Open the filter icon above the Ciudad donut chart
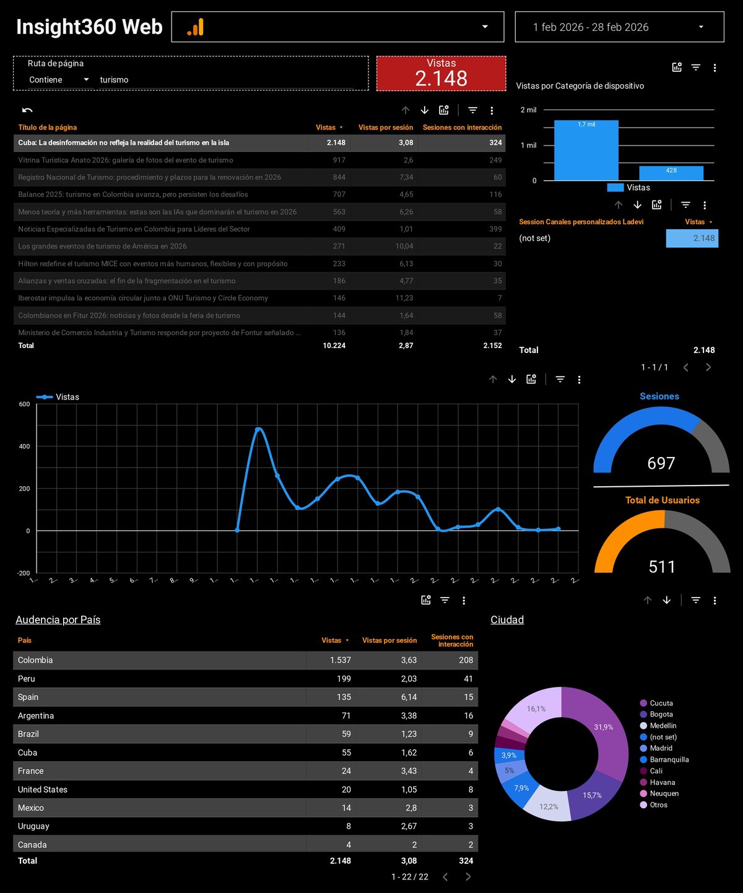 [x=696, y=600]
